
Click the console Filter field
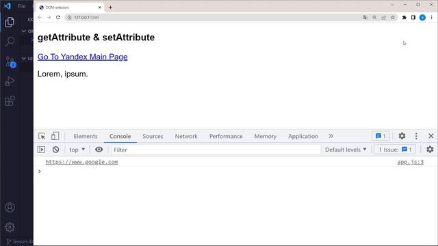pyautogui.click(x=216, y=150)
